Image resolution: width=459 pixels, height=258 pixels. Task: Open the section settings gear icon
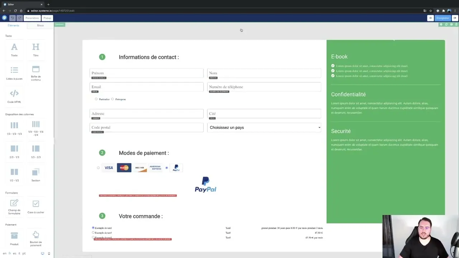[441, 24]
